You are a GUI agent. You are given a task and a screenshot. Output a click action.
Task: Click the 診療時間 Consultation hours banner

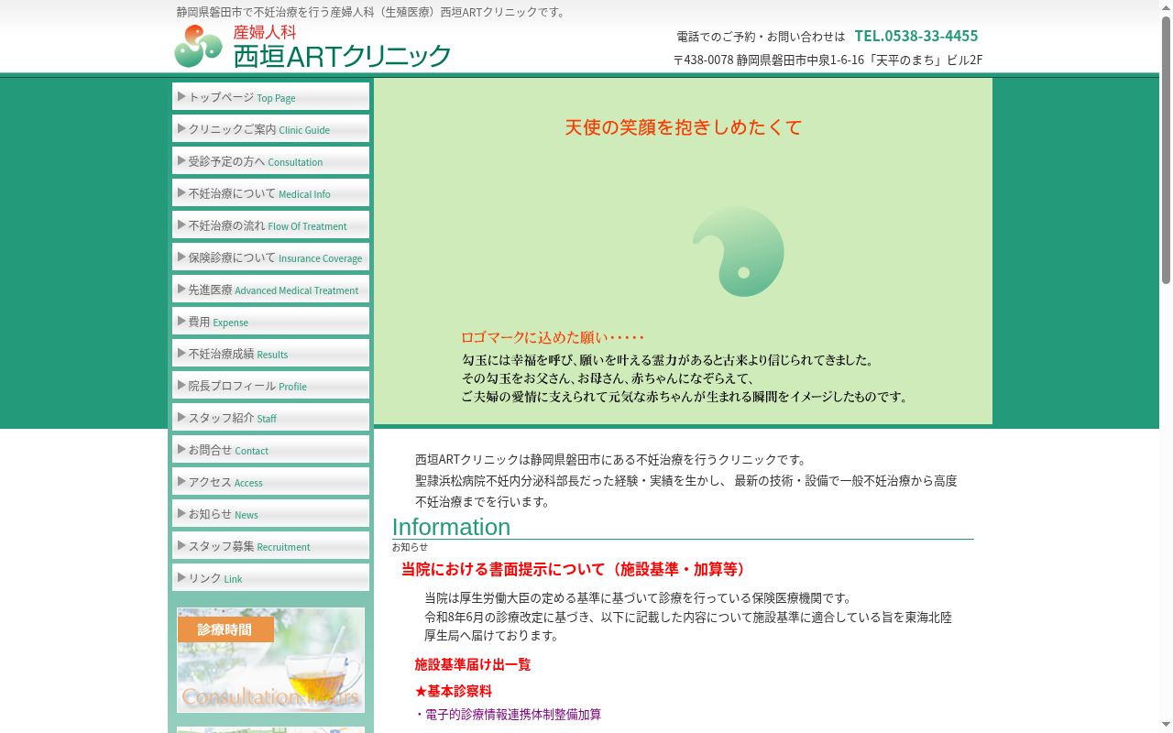270,660
